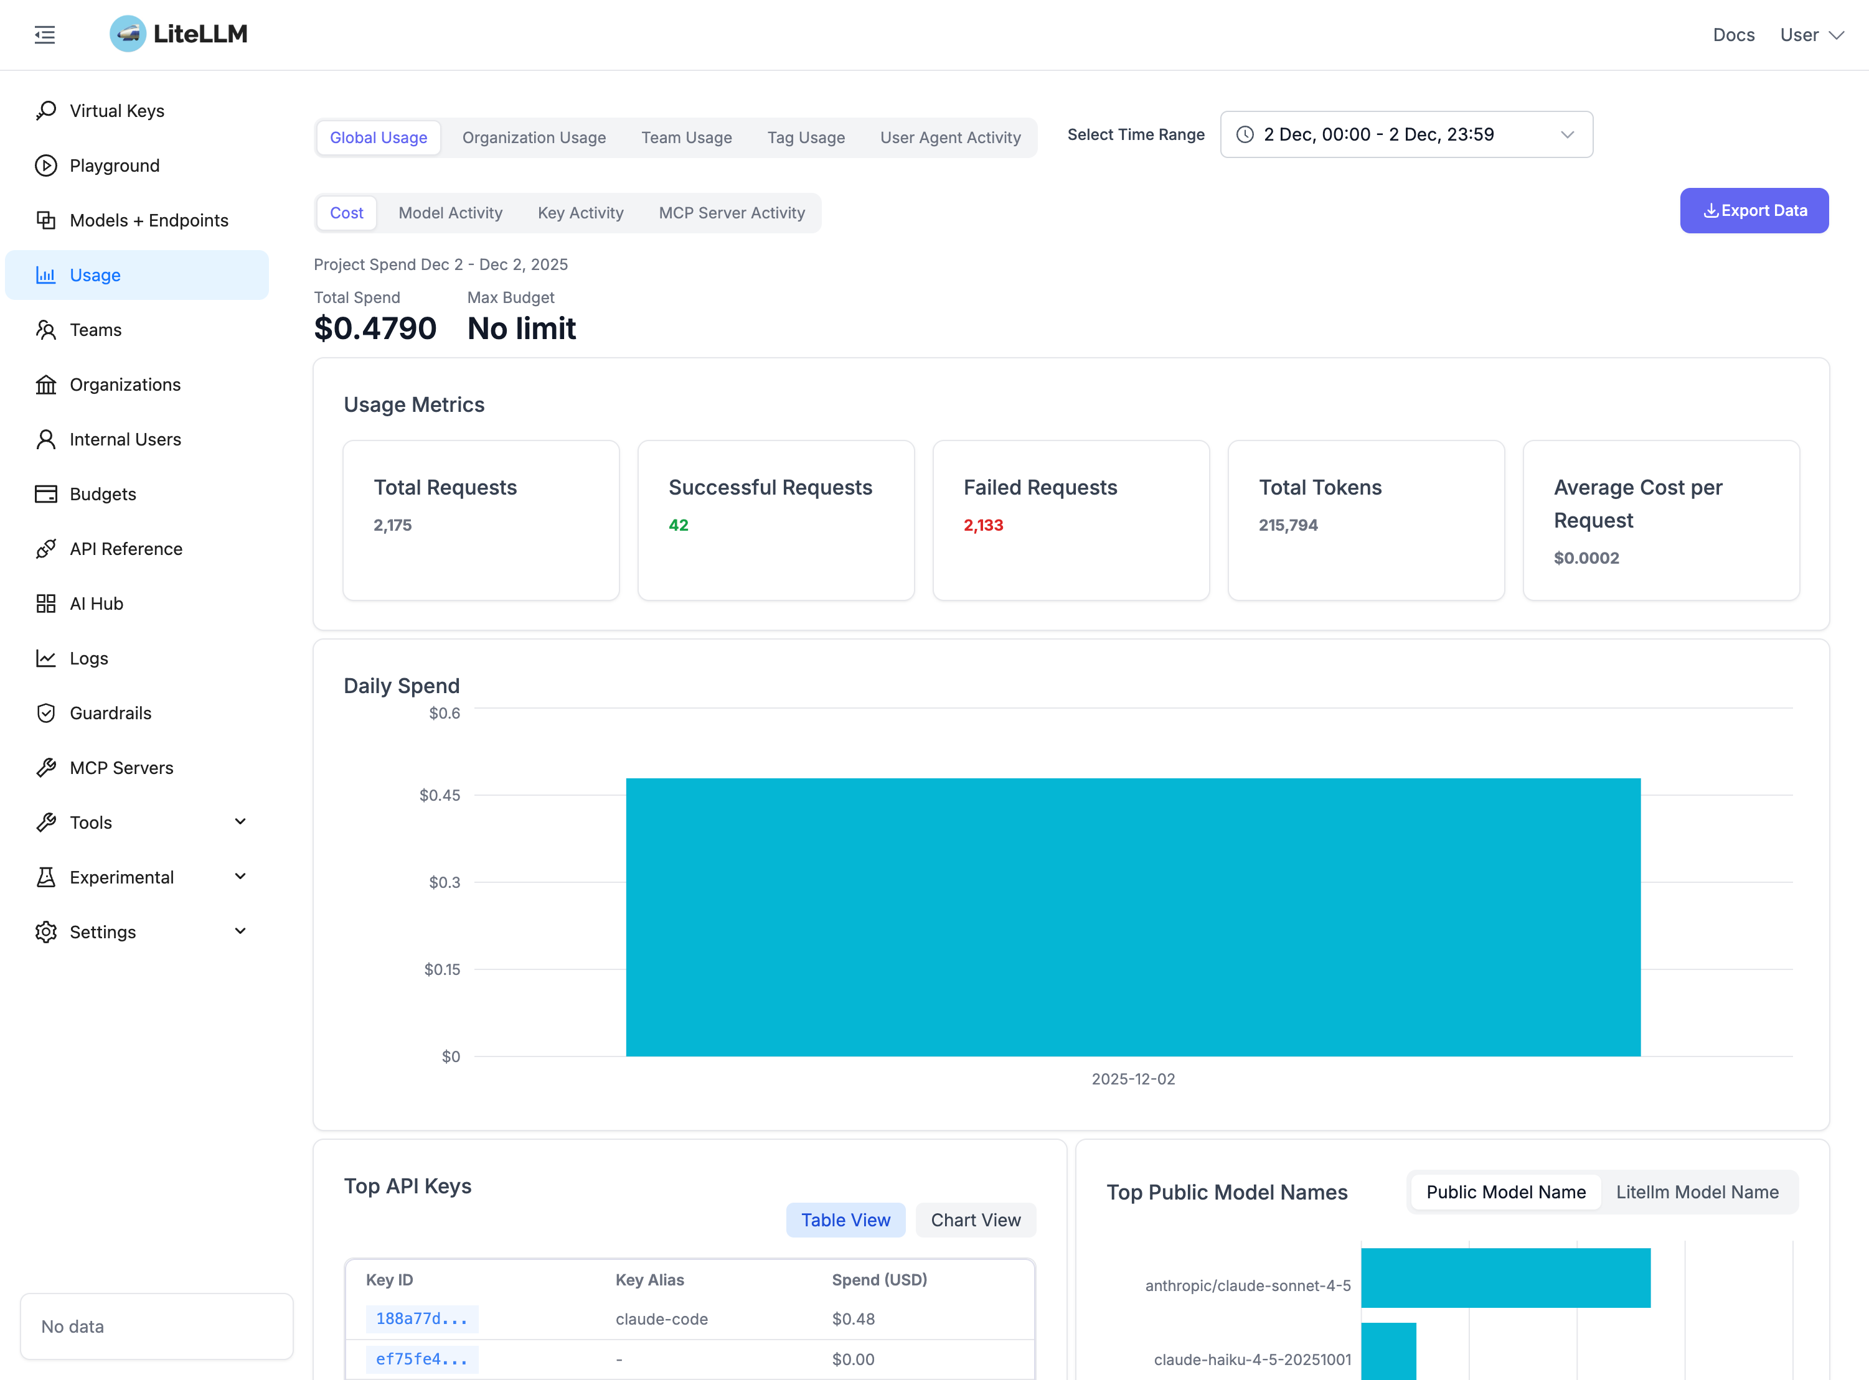
Task: Collapse the sidebar with the hamburger icon
Action: 45,34
